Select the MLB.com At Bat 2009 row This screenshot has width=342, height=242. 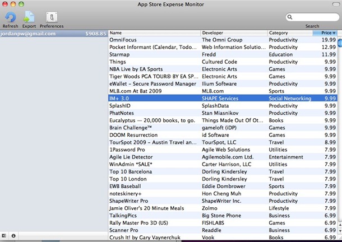pyautogui.click(x=223, y=91)
